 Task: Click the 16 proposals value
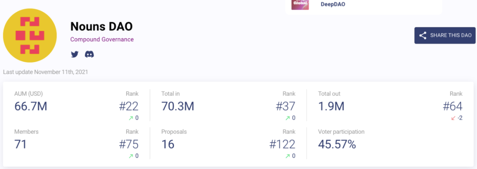(168, 144)
